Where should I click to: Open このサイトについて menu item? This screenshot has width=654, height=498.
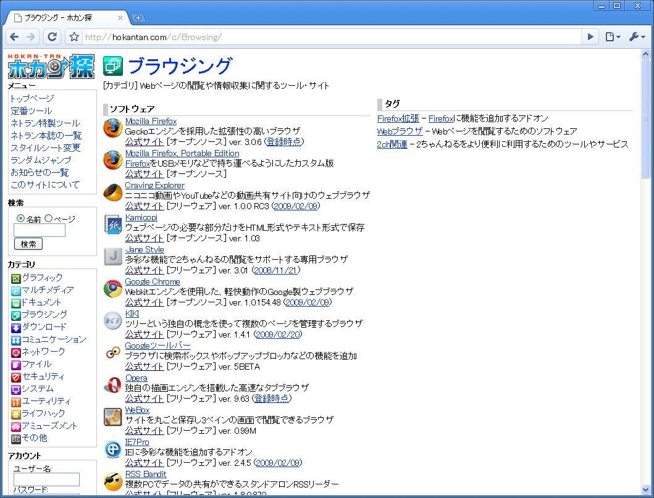[45, 185]
